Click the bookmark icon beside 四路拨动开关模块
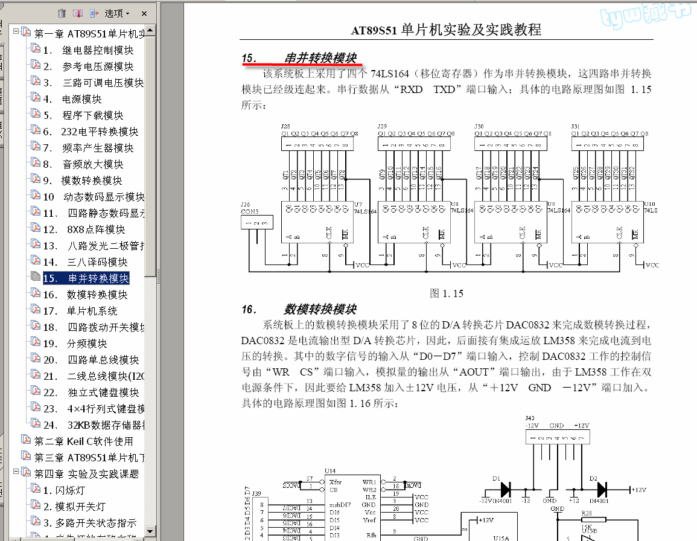Screen dimensions: 697x541 36,325
